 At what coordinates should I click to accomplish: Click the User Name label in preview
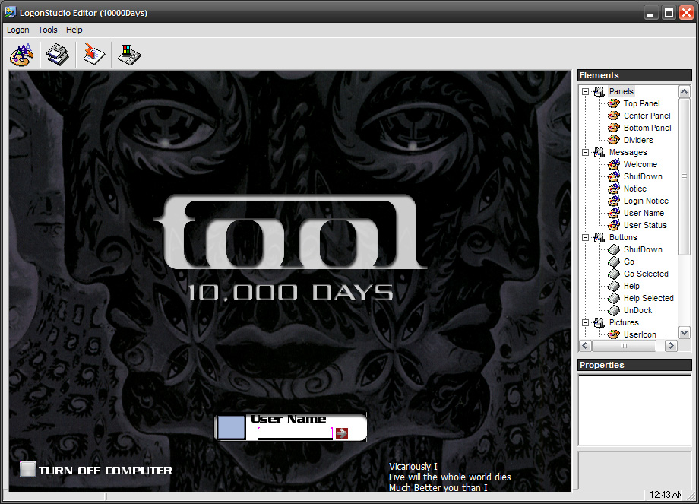[289, 419]
